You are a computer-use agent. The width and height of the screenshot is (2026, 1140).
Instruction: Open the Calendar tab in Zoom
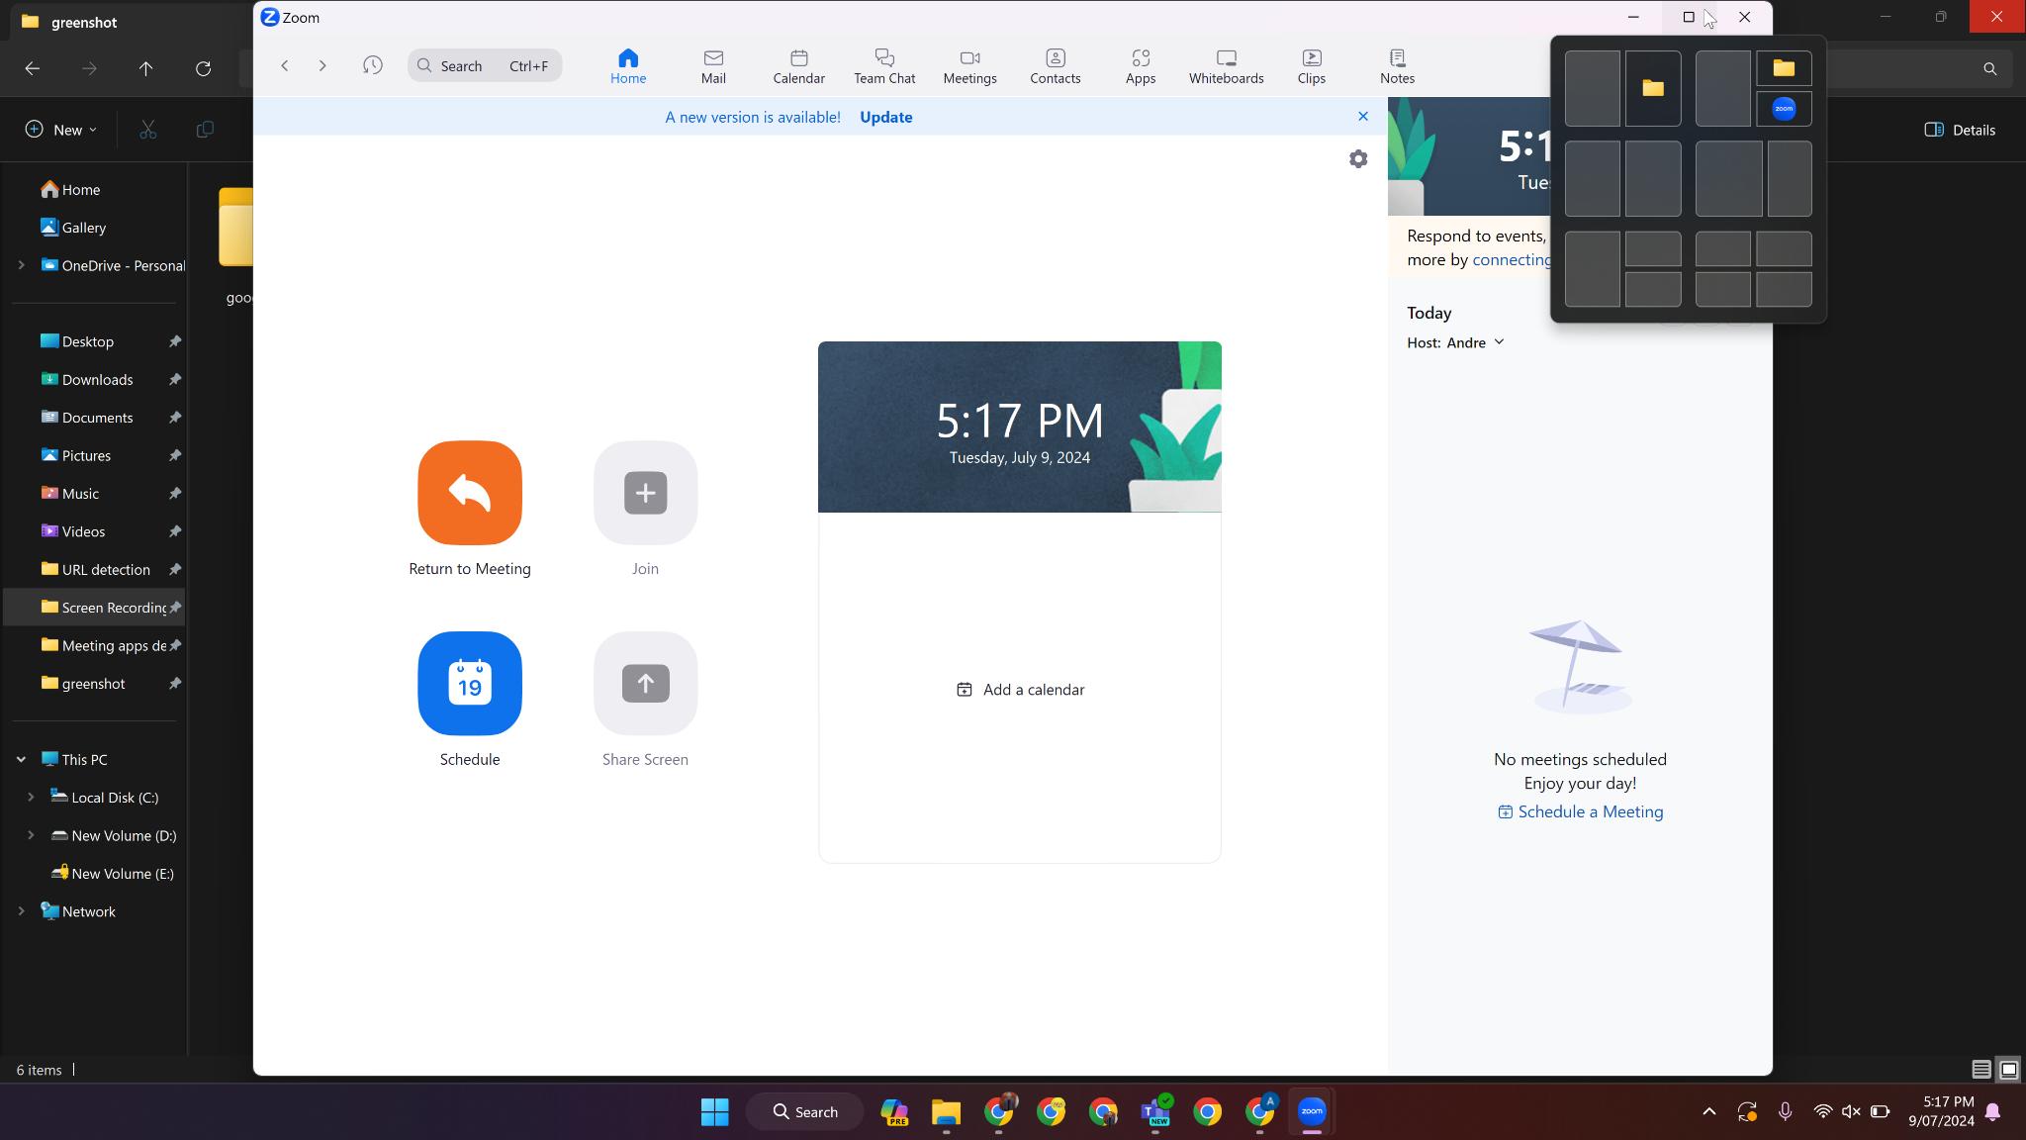[x=798, y=66]
